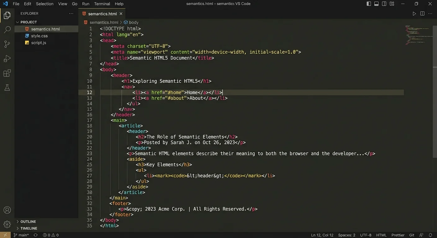Open the Accounts menu icon
This screenshot has height=238, width=437.
click(x=7, y=210)
